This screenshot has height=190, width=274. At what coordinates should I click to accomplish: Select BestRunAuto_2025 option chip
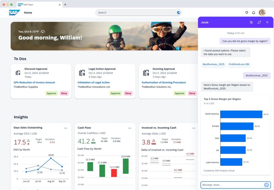(x=213, y=64)
